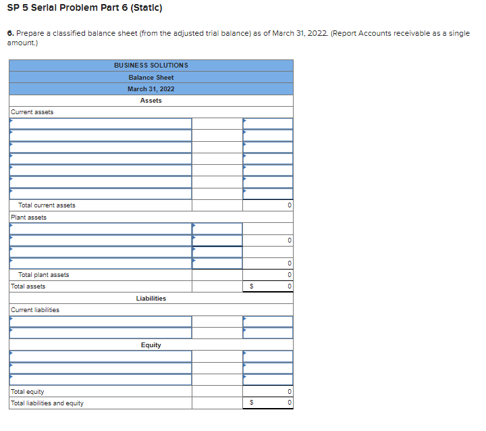Select third amount field under Current assets

tap(268, 147)
